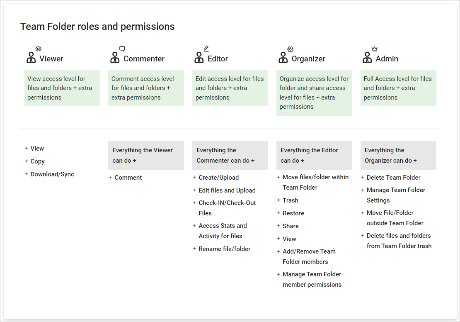Click the Organizer role icon with gear
This screenshot has width=460, height=322.
(286, 55)
